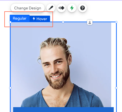Click the top-left corner resize handle

click(x=10, y=22)
